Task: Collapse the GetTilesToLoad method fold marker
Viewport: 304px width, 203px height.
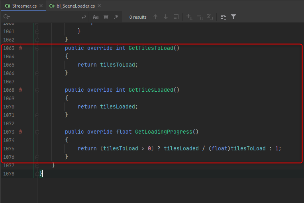Action: pyautogui.click(x=37, y=48)
